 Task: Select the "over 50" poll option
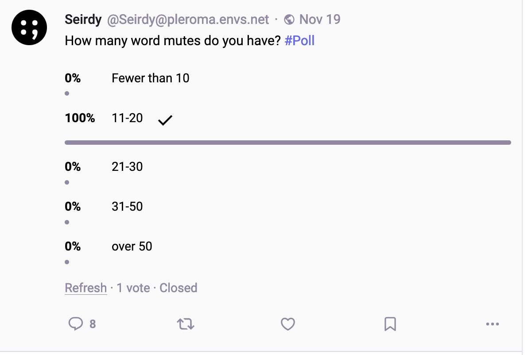coord(132,247)
